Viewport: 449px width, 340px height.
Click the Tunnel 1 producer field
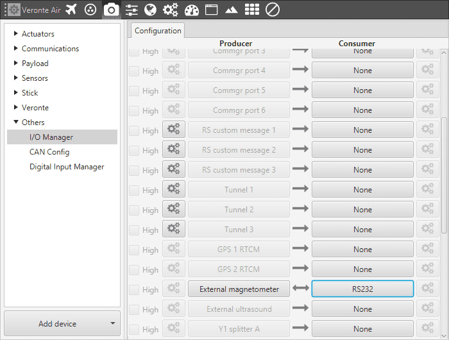239,189
